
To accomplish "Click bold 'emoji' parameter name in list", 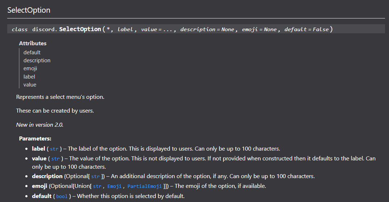I will 39,186.
